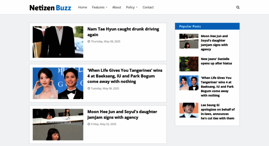
Task: Open the About page
Action: tap(117, 7)
